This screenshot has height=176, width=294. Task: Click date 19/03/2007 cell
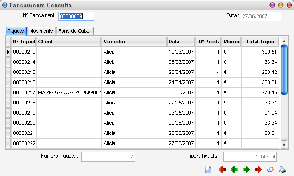click(x=181, y=52)
